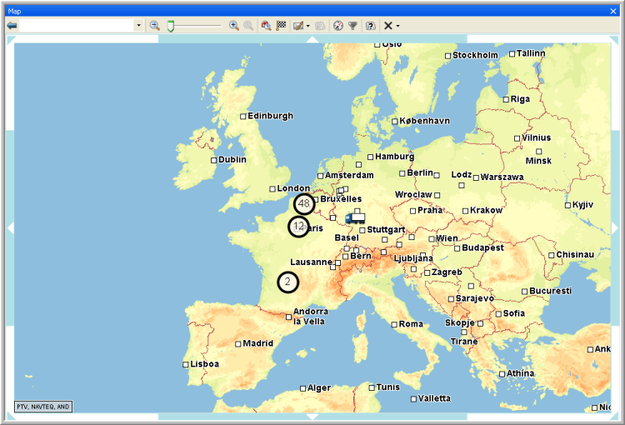This screenshot has height=425, width=625.
Task: Click the truck icon on the map
Action: pos(355,217)
